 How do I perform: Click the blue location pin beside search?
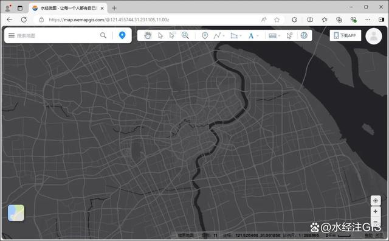click(122, 35)
